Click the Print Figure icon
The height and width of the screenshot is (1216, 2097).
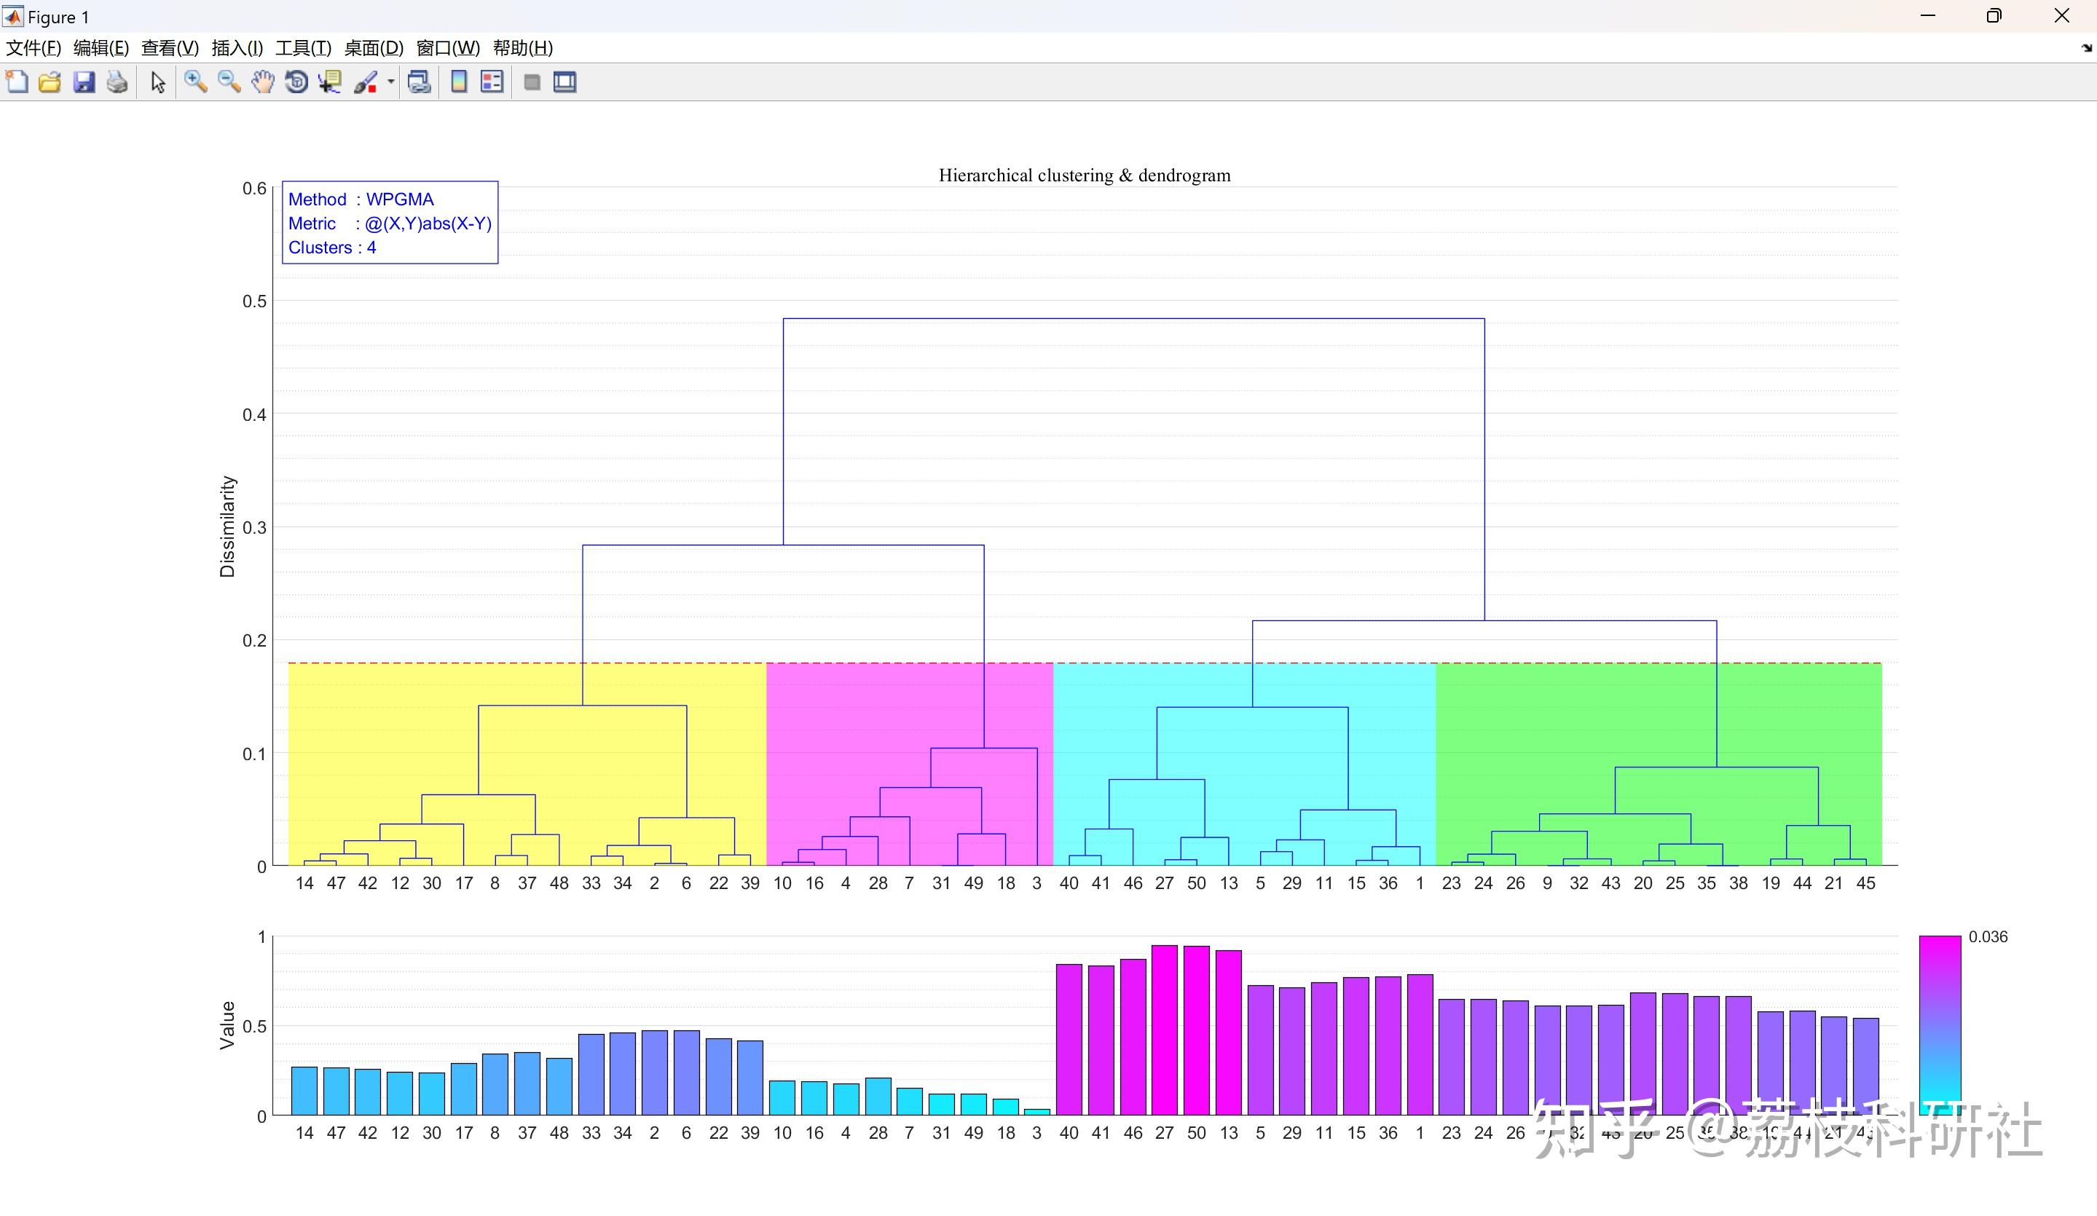tap(117, 82)
